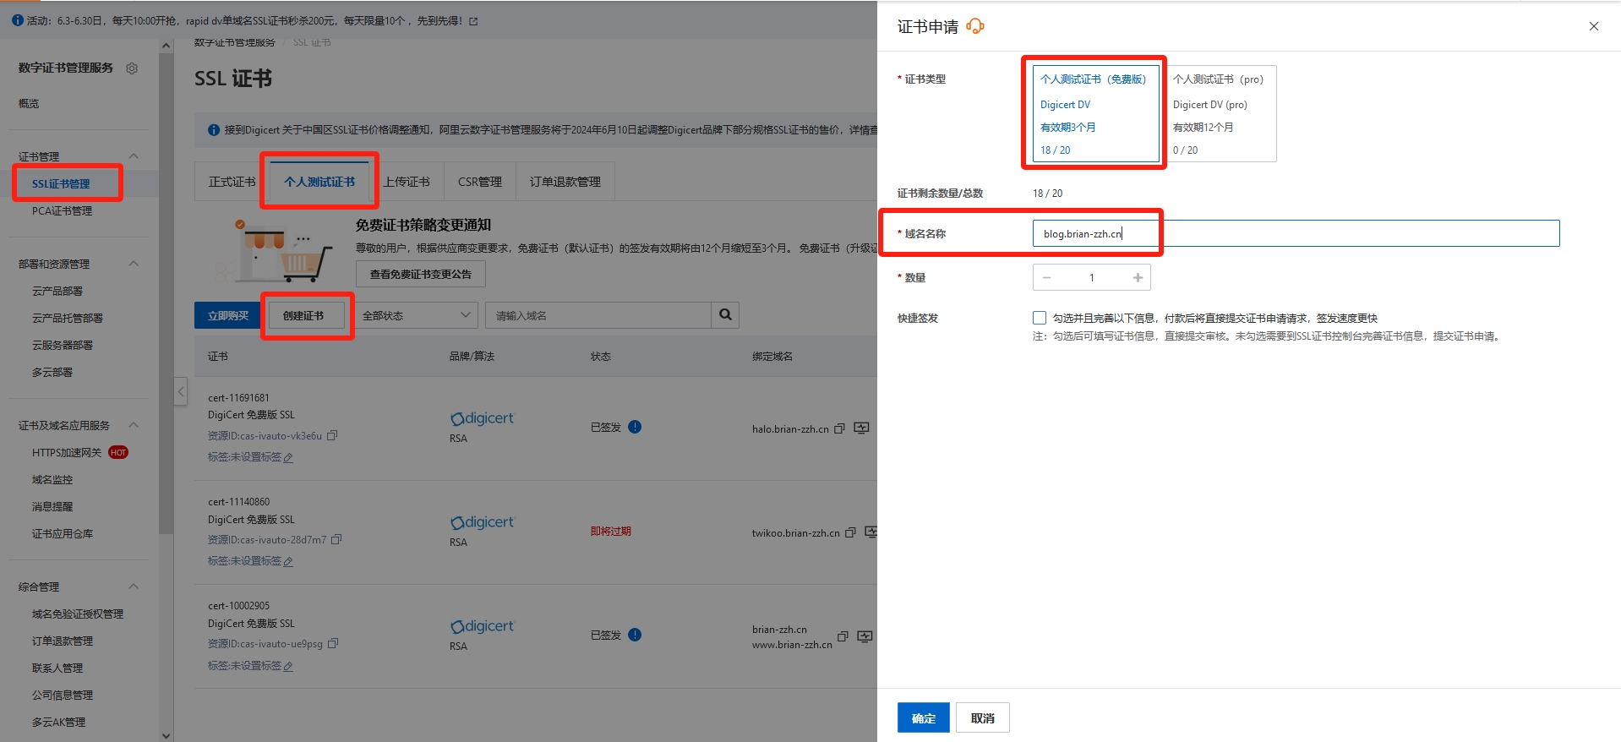This screenshot has width=1621, height=742.
Task: Edit tag for cert-11140860
Action: coord(288,561)
